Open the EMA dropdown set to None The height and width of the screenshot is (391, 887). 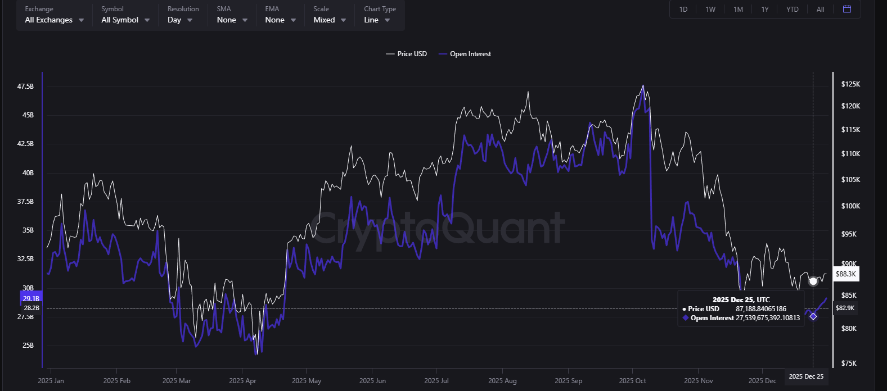tap(280, 20)
